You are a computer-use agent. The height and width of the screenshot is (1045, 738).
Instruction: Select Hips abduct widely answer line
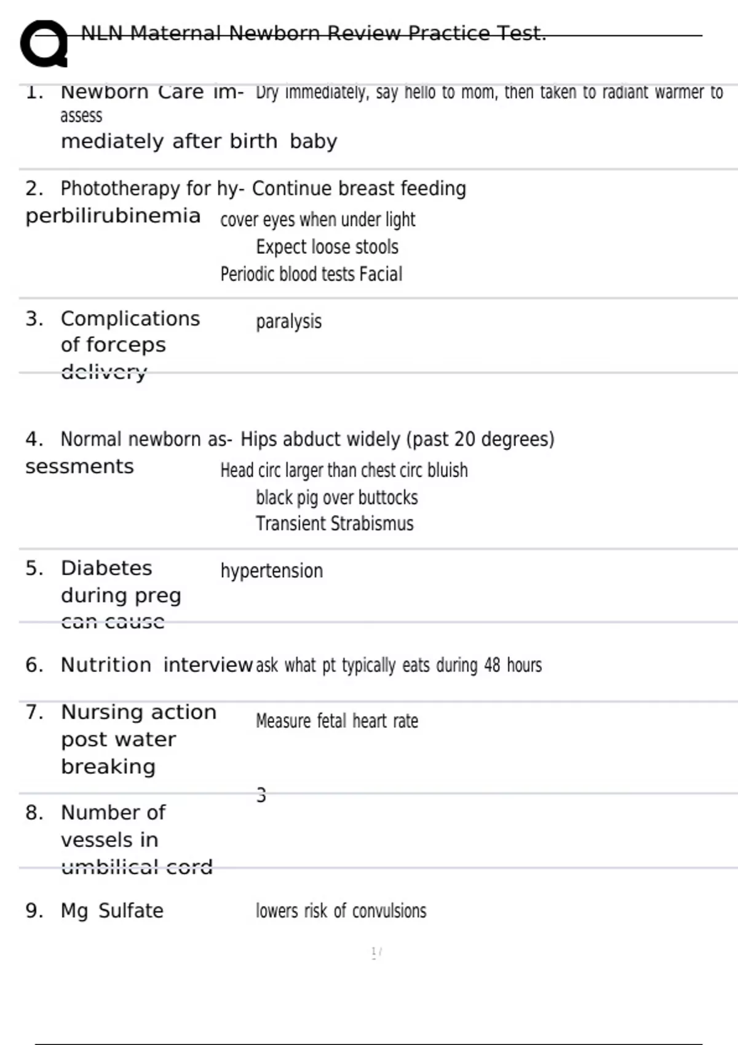397,439
